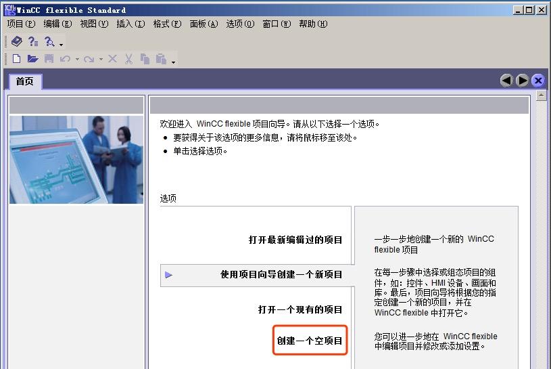
Task: Open the 项目(P) menu
Action: click(20, 24)
